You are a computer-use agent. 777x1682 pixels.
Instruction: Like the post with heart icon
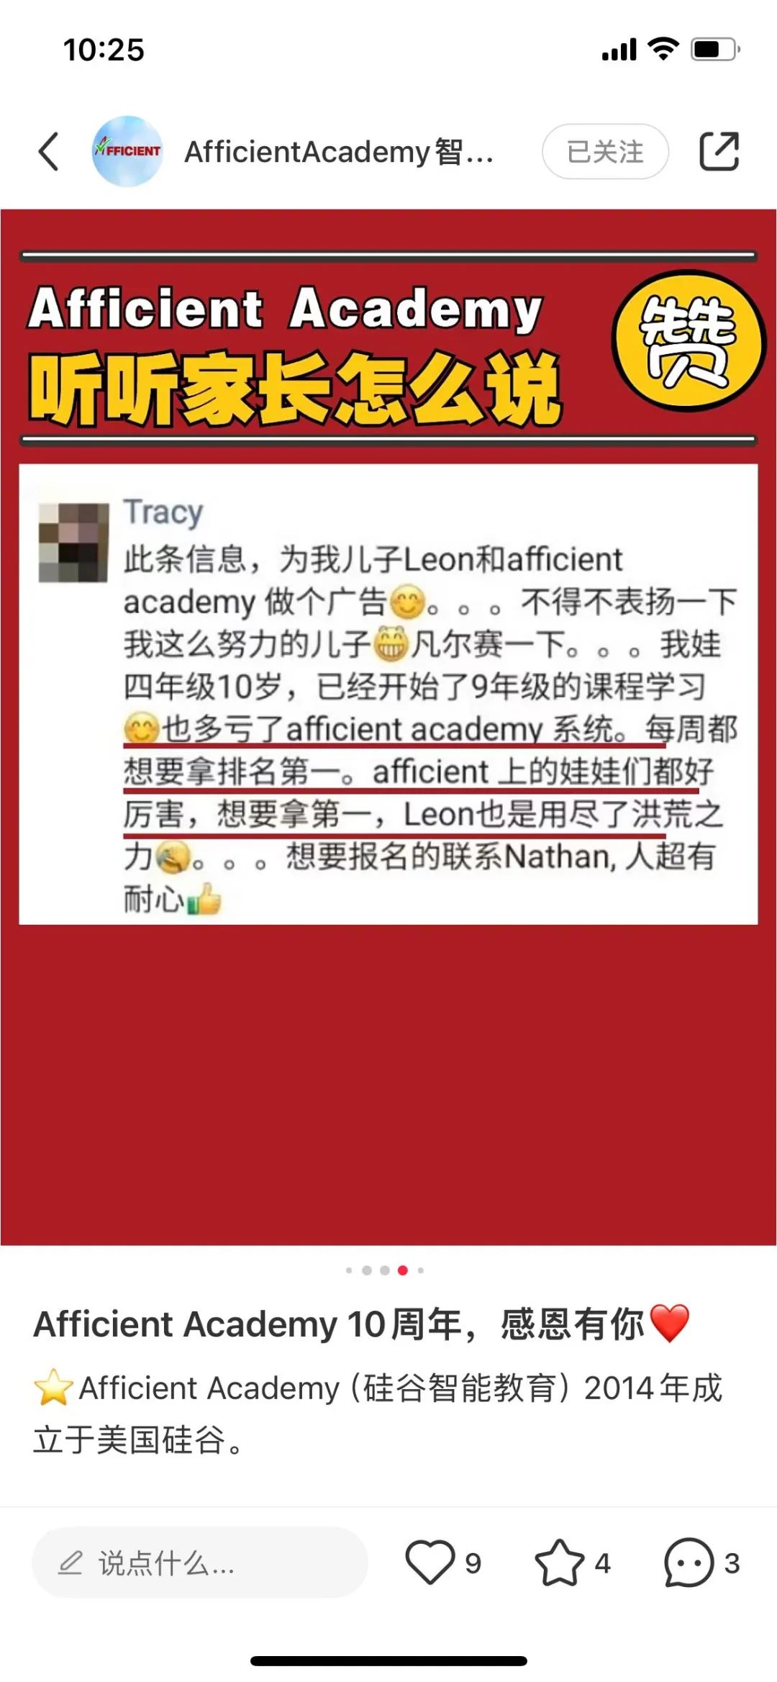(430, 1562)
